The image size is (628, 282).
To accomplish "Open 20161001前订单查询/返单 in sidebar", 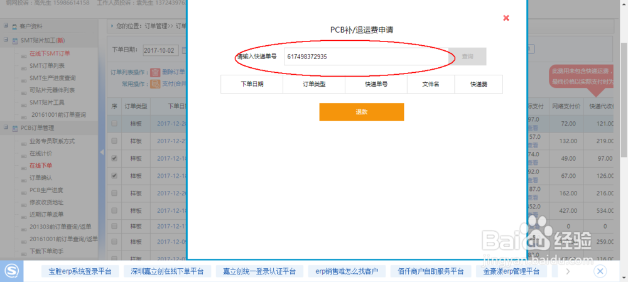I will coord(63,239).
